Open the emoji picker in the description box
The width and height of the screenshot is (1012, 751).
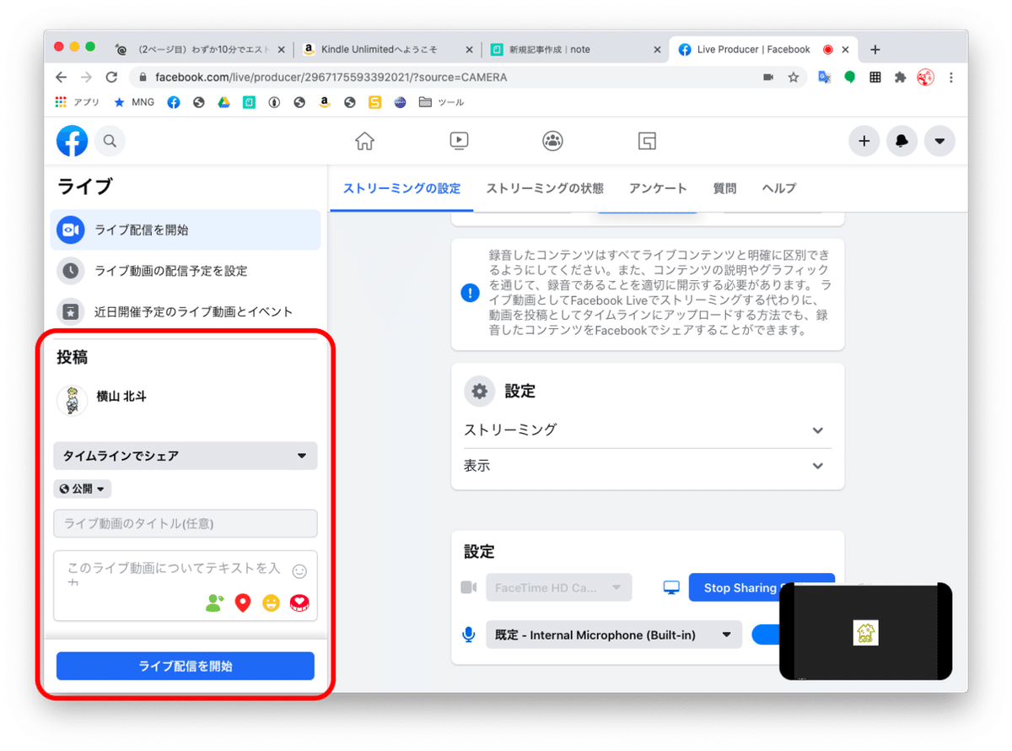pos(299,570)
